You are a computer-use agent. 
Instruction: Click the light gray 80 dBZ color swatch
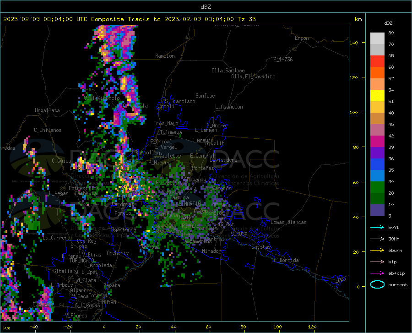(377, 38)
